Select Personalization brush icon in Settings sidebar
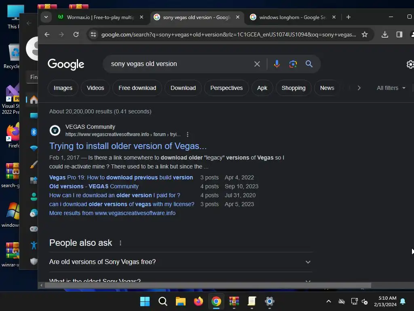This screenshot has width=414, height=311. (x=34, y=164)
